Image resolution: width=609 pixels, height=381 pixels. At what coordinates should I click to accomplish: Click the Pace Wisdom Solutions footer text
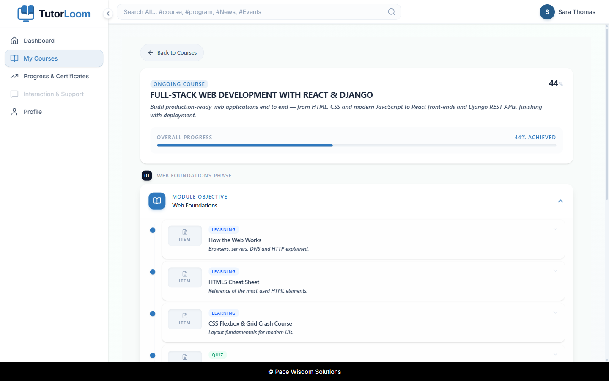(304, 372)
